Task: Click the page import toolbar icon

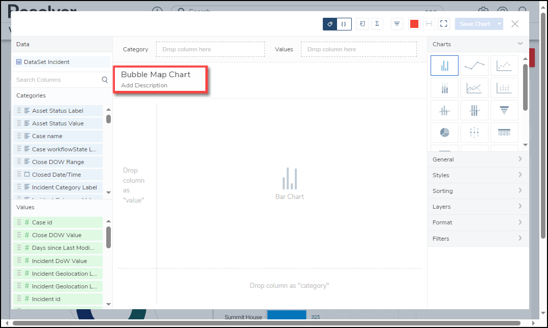Action: coord(362,24)
